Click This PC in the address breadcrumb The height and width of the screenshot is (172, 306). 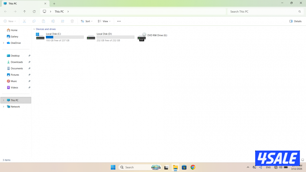(x=59, y=12)
